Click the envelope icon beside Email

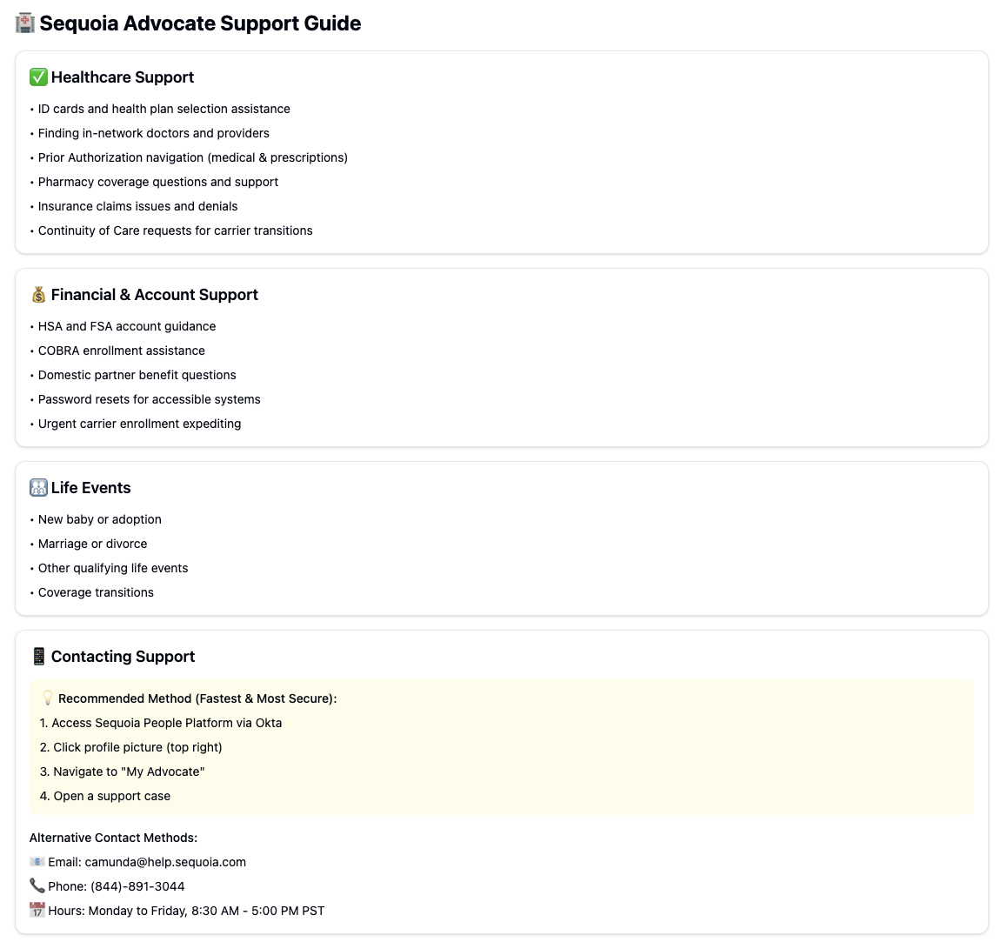click(37, 862)
